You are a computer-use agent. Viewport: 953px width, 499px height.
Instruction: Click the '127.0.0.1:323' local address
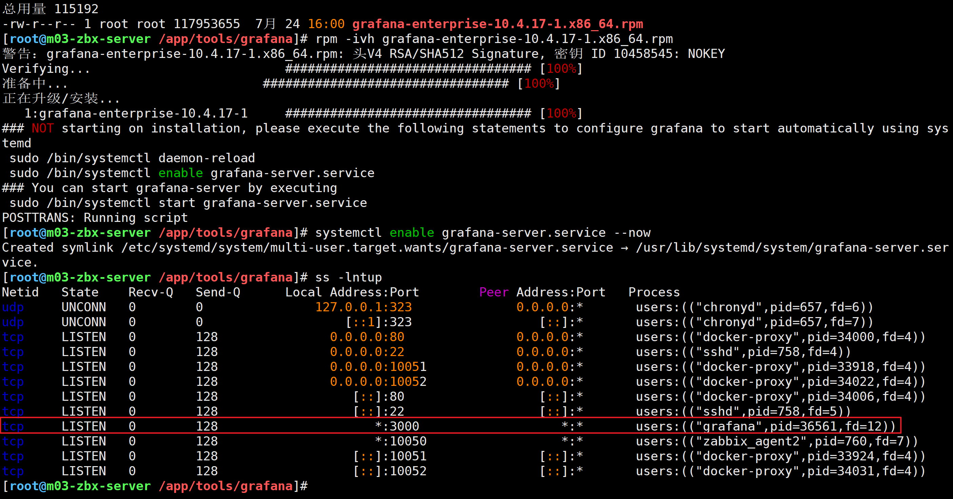click(x=363, y=307)
